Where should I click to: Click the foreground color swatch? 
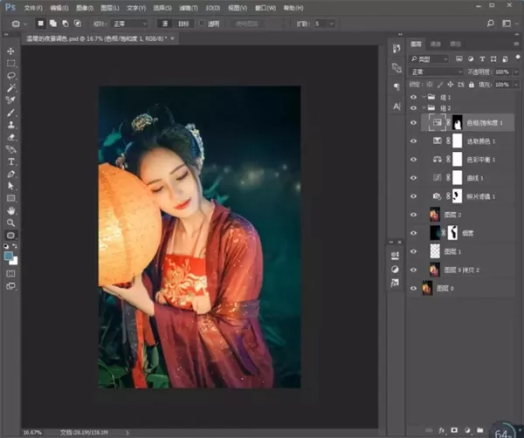9,256
